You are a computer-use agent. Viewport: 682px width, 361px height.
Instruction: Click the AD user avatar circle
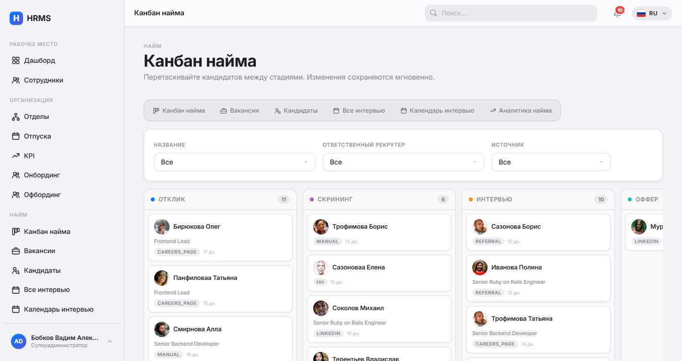[x=19, y=341]
